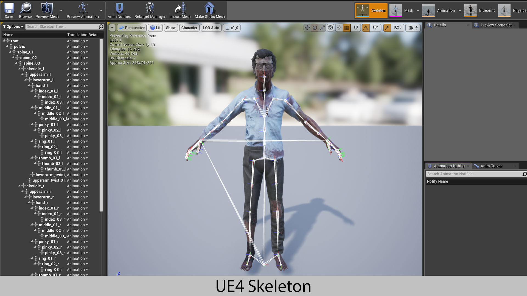Screen dimensions: 527x296
Task: Open the Preview Mesh dropdown arrow
Action: click(x=61, y=10)
